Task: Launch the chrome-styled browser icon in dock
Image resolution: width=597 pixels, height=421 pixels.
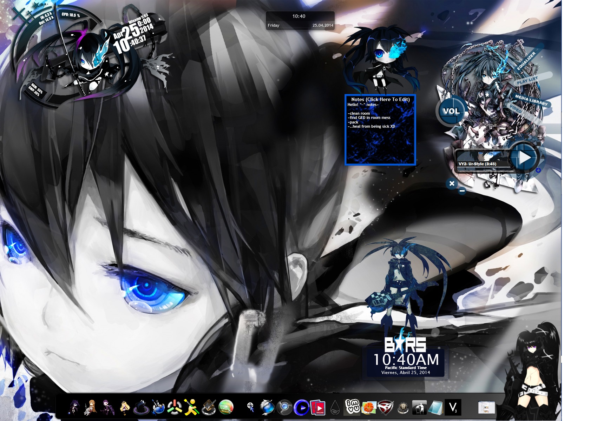Action: pos(284,407)
